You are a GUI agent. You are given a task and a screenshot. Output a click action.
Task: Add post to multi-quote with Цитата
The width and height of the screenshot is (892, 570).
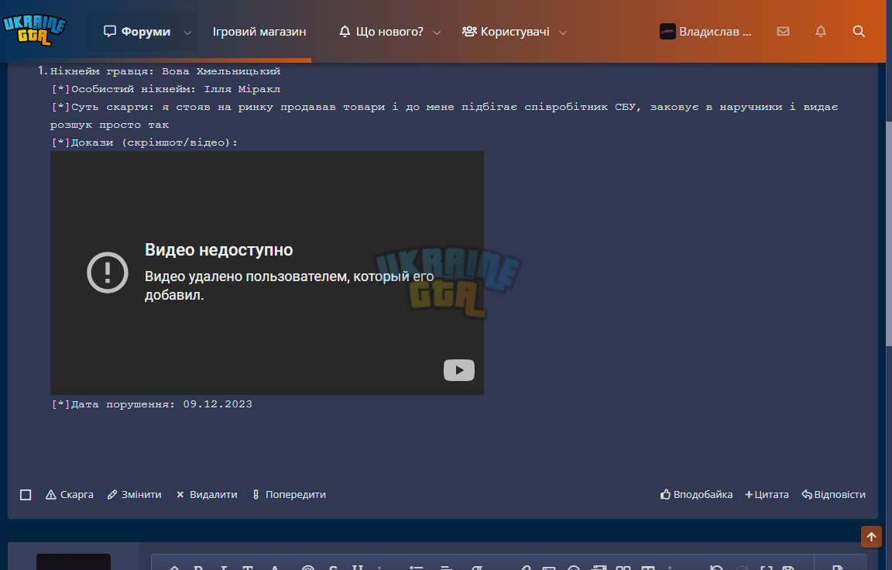tap(767, 495)
